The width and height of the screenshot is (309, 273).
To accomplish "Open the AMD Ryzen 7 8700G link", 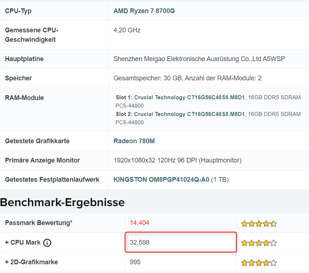I will (x=144, y=11).
